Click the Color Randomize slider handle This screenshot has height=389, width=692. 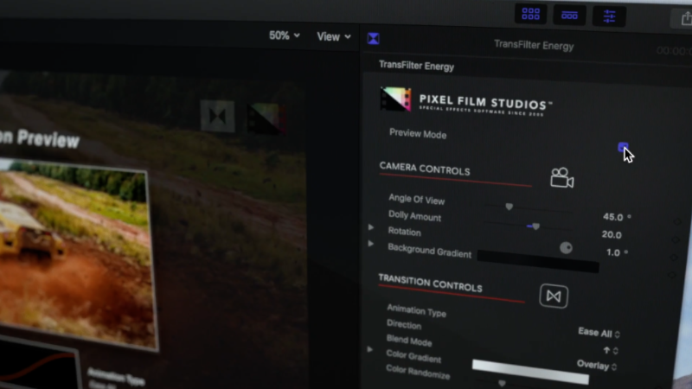tap(502, 383)
